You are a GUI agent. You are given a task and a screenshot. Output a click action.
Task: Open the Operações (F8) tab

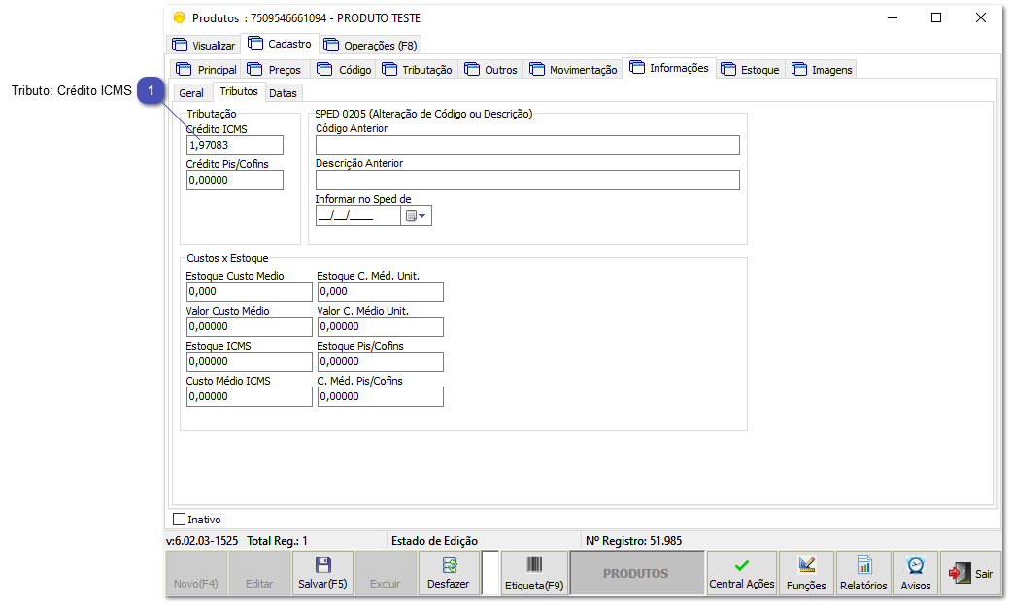pyautogui.click(x=371, y=46)
